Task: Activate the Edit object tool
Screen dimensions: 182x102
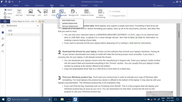Action: click(7, 17)
